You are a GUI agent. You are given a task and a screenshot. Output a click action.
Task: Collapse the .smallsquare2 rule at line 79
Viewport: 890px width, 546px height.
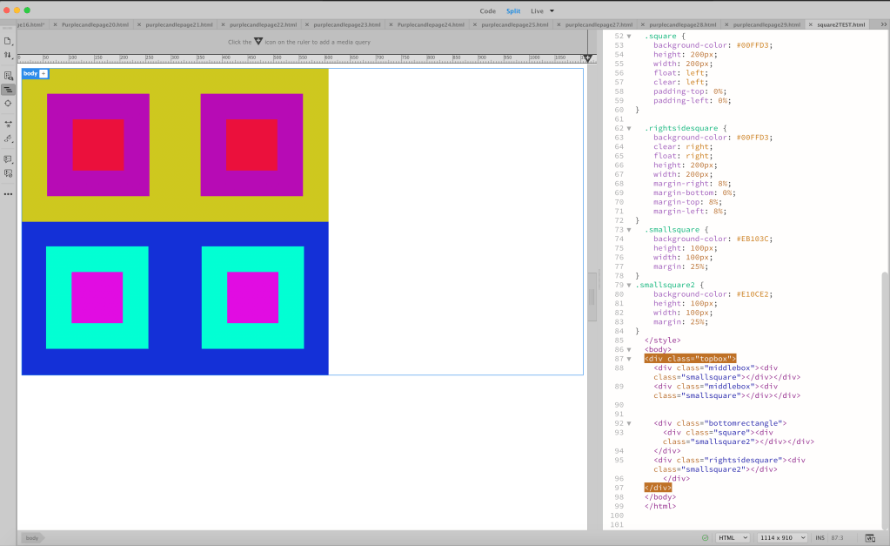click(x=629, y=286)
